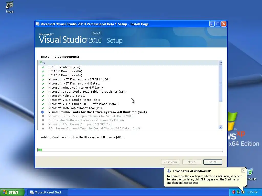Click the network connection tray icon

[238, 192]
